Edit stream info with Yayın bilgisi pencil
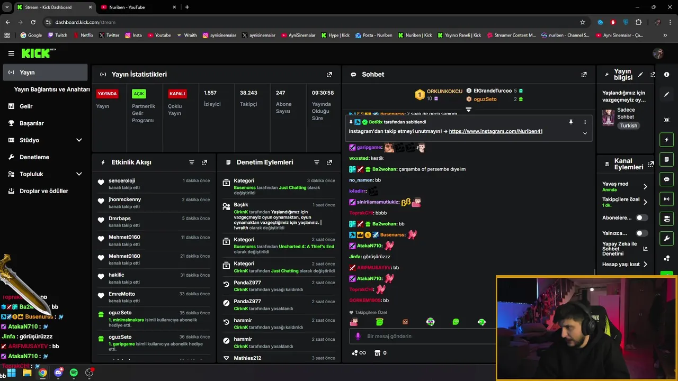Screen dimensions: 678x381 tap(640, 75)
